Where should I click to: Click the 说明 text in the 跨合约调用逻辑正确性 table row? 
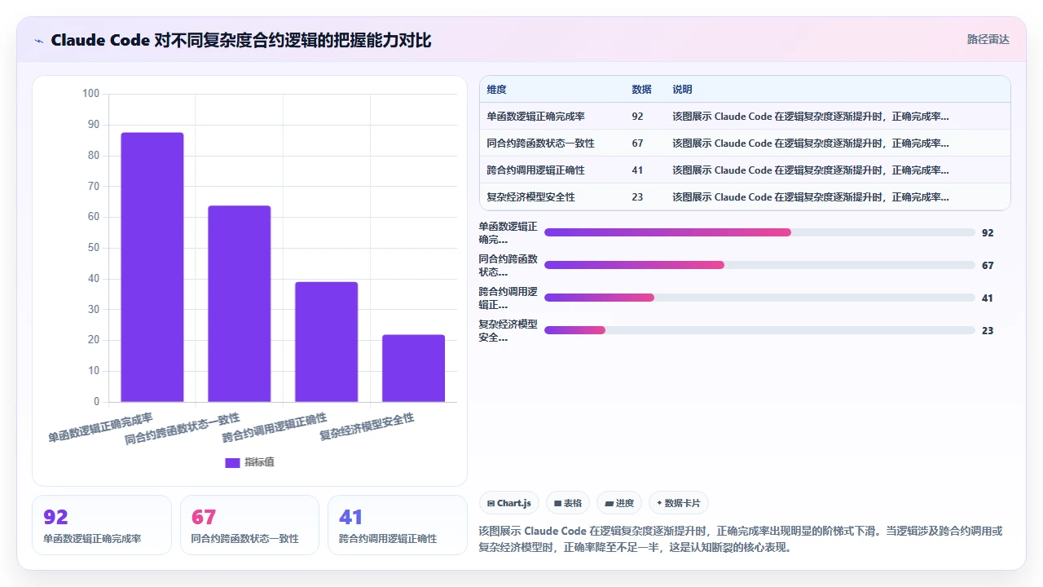click(x=810, y=170)
